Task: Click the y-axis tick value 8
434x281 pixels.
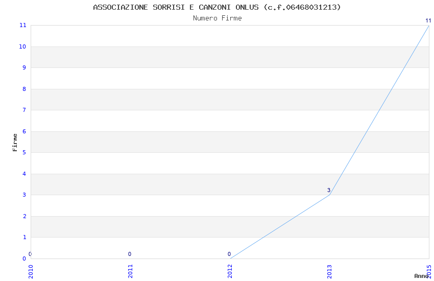Action: click(x=25, y=89)
